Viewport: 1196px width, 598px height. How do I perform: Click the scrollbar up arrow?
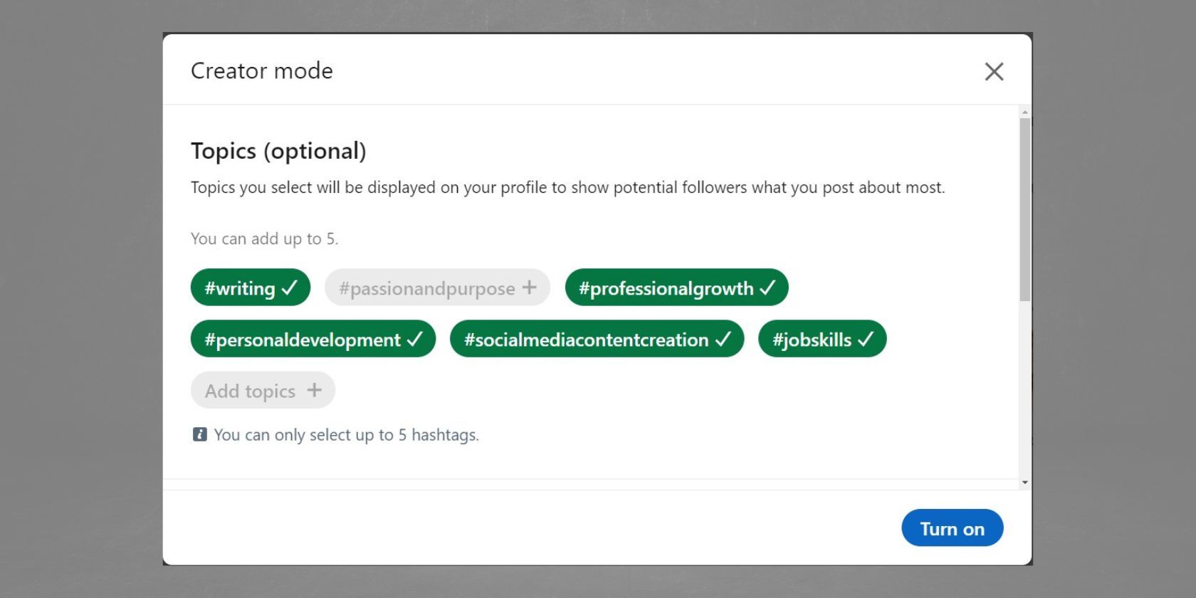tap(1024, 112)
